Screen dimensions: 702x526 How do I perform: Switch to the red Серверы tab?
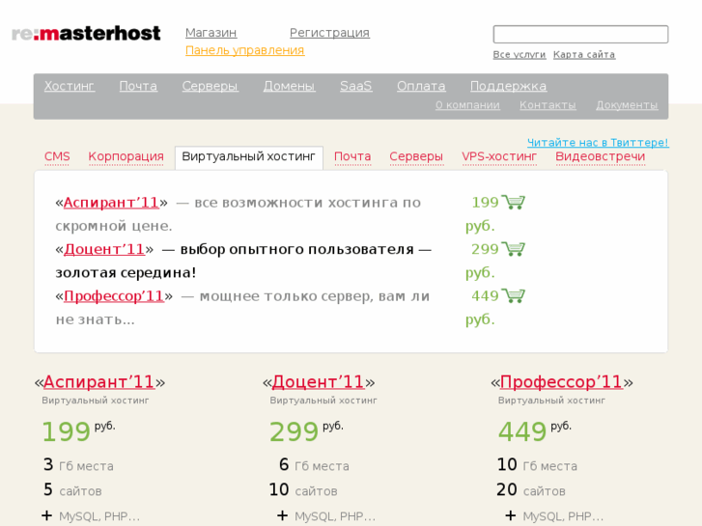tap(416, 156)
